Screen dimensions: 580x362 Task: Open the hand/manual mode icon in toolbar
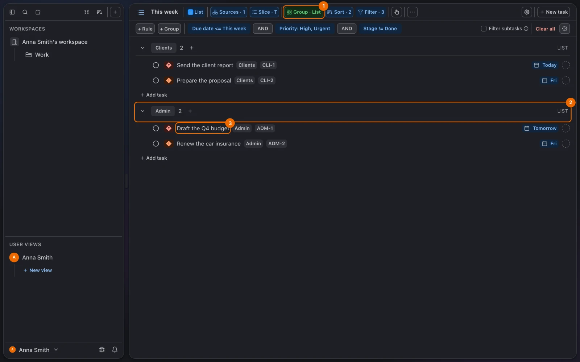click(x=397, y=12)
